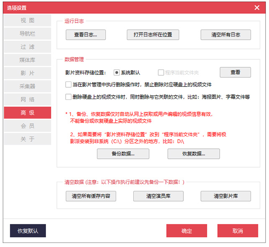The height and width of the screenshot is (247, 269).
Task: Switch to the 导航栏 tab
Action: 28,33
